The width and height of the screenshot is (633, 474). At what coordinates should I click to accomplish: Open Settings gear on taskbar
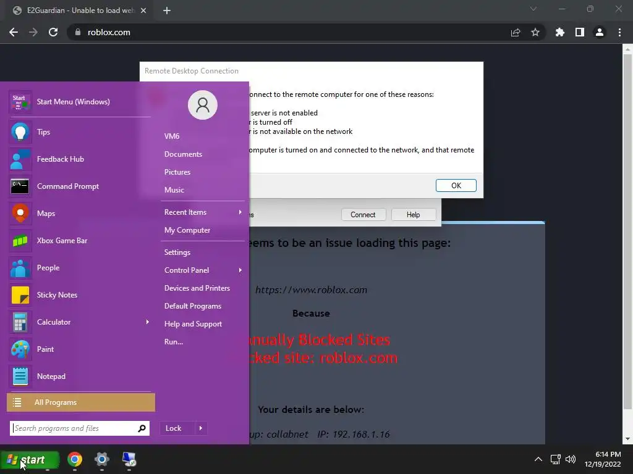[x=102, y=459]
